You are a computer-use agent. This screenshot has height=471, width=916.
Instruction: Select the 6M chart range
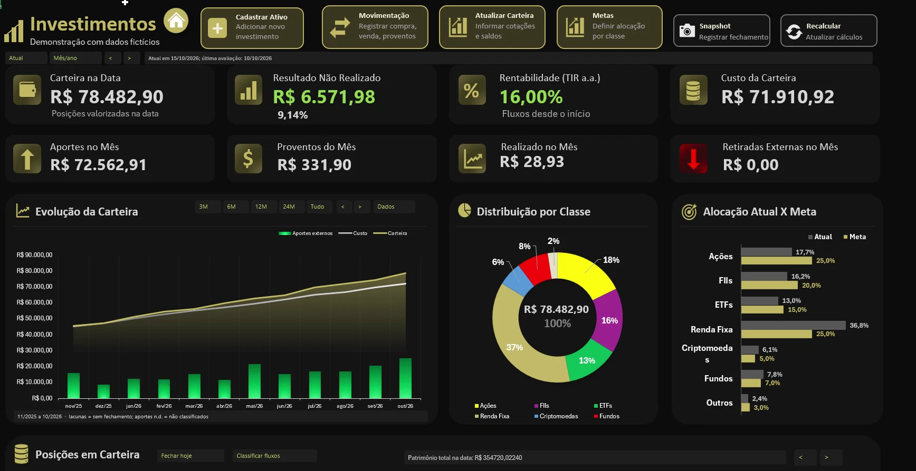tap(236, 207)
